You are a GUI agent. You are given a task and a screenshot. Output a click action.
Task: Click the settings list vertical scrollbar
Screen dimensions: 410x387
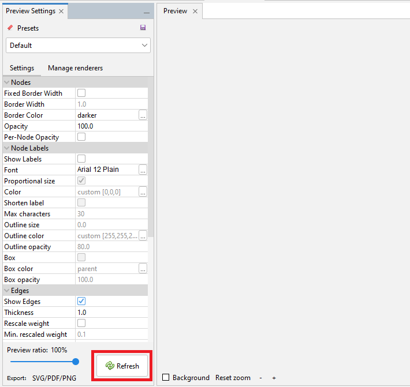(151, 157)
